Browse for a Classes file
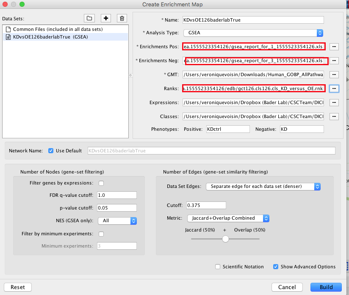The width and height of the screenshot is (349, 295). coord(334,116)
